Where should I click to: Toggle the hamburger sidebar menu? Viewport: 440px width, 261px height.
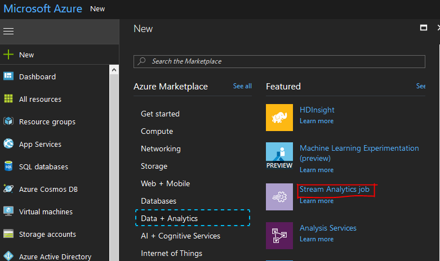[8, 31]
